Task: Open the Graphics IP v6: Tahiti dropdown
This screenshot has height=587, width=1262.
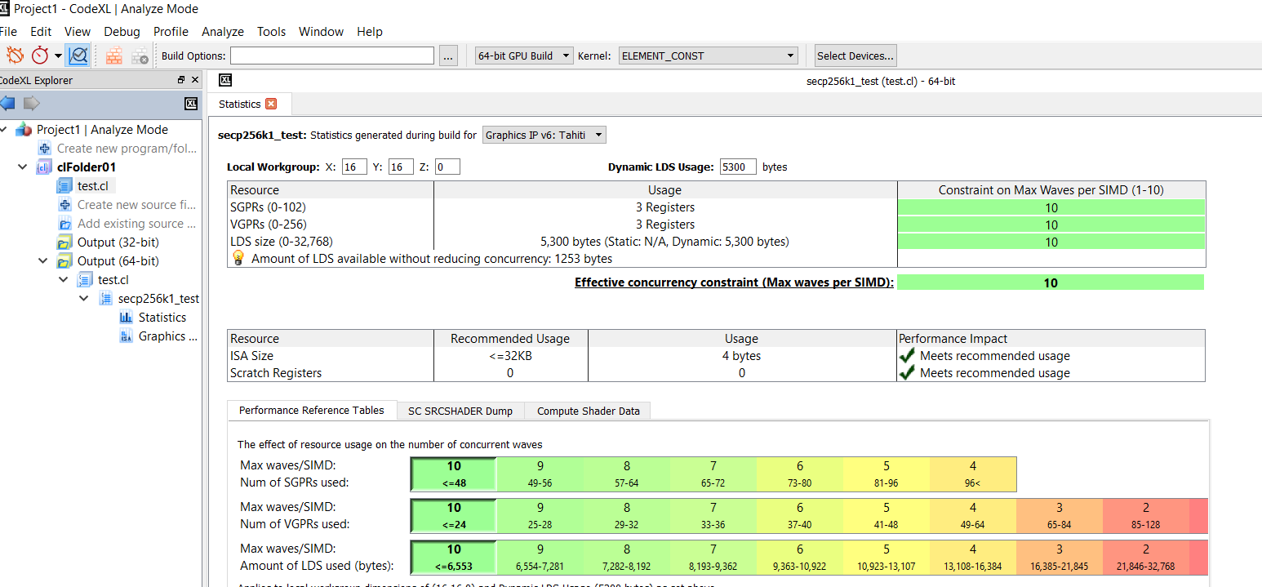Action: [544, 136]
